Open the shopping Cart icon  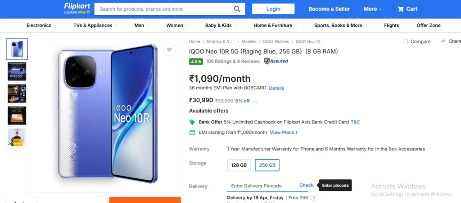pyautogui.click(x=400, y=9)
